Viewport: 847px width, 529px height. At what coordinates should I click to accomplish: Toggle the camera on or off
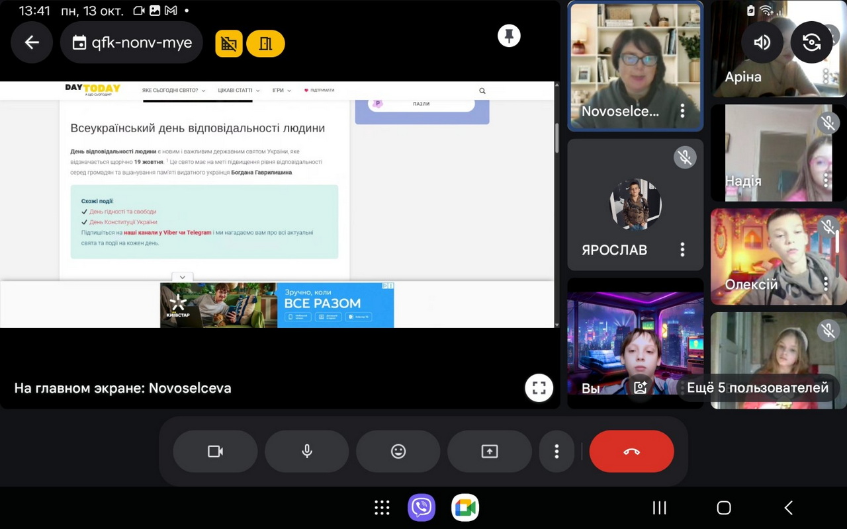click(215, 452)
